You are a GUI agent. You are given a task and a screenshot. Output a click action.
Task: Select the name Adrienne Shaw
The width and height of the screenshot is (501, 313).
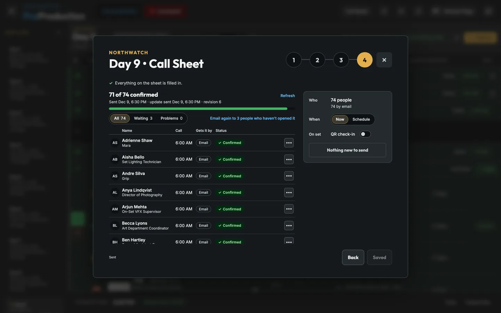tap(137, 141)
